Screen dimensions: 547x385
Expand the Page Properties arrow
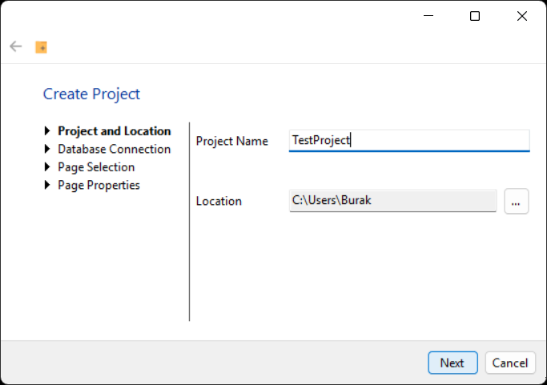click(x=47, y=185)
